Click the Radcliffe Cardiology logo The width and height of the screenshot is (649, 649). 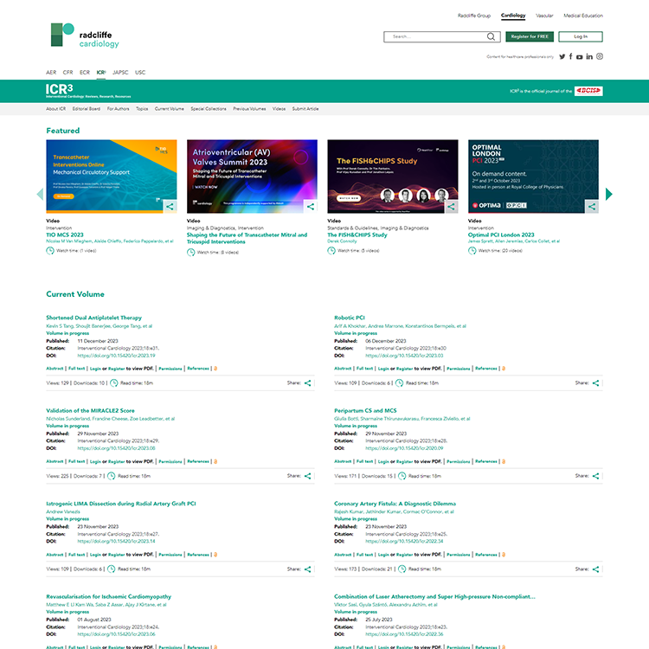click(85, 35)
